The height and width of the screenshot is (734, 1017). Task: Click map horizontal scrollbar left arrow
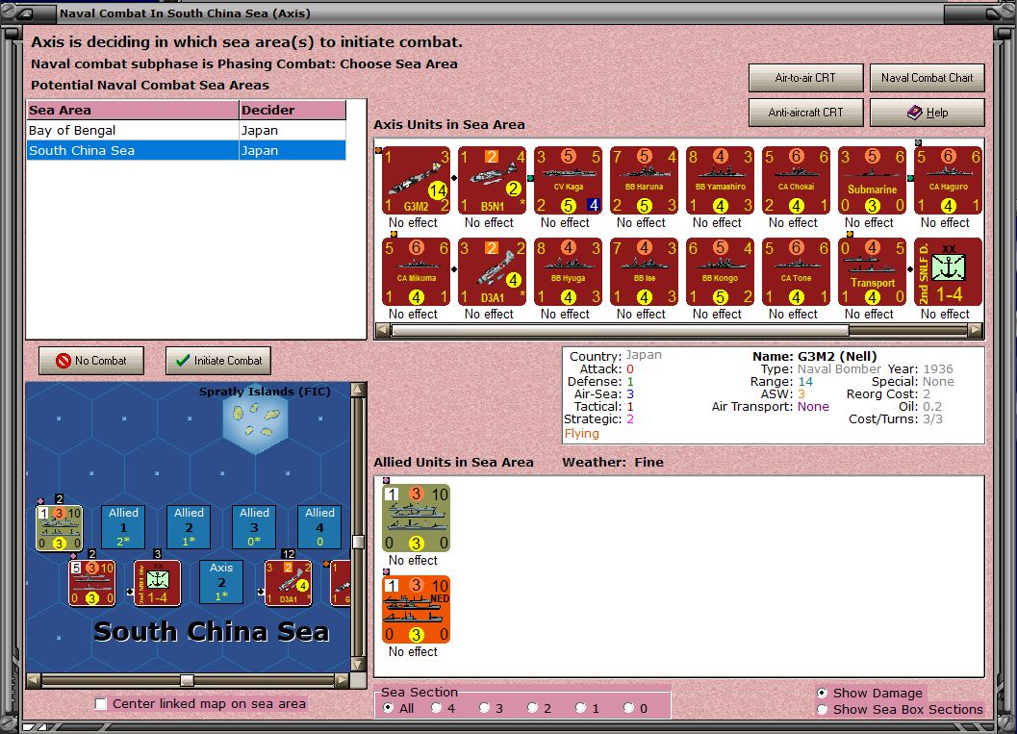click(x=34, y=680)
